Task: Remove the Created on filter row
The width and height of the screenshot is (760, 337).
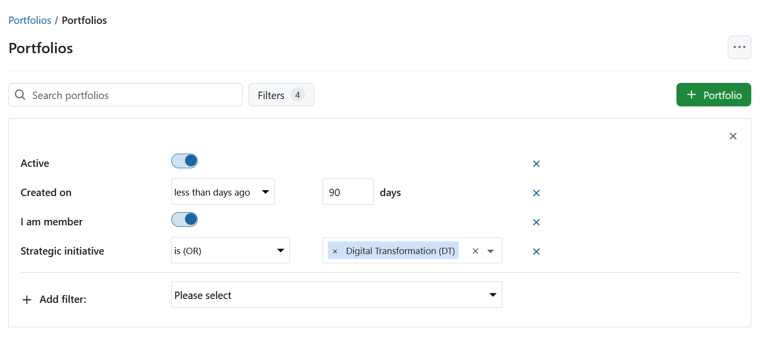Action: [536, 193]
